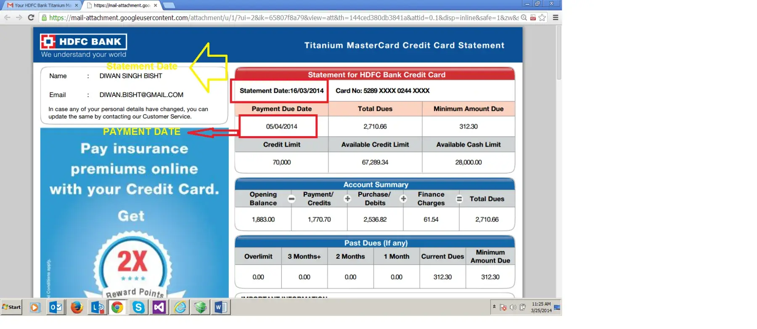Click the volume speaker icon in system tray
Image resolution: width=757 pixels, height=329 pixels.
click(513, 307)
